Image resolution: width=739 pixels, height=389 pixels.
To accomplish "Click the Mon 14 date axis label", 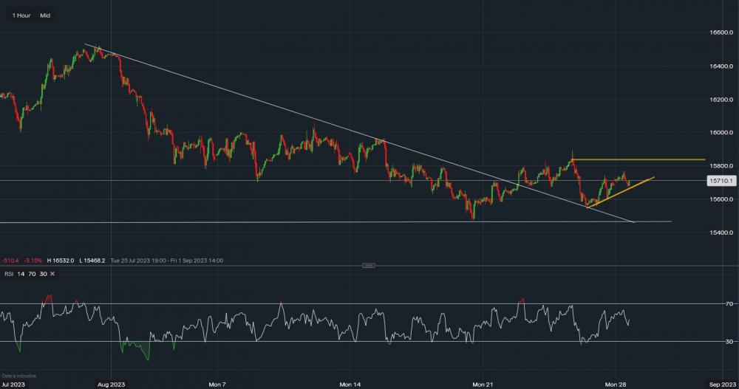I will tap(350, 385).
